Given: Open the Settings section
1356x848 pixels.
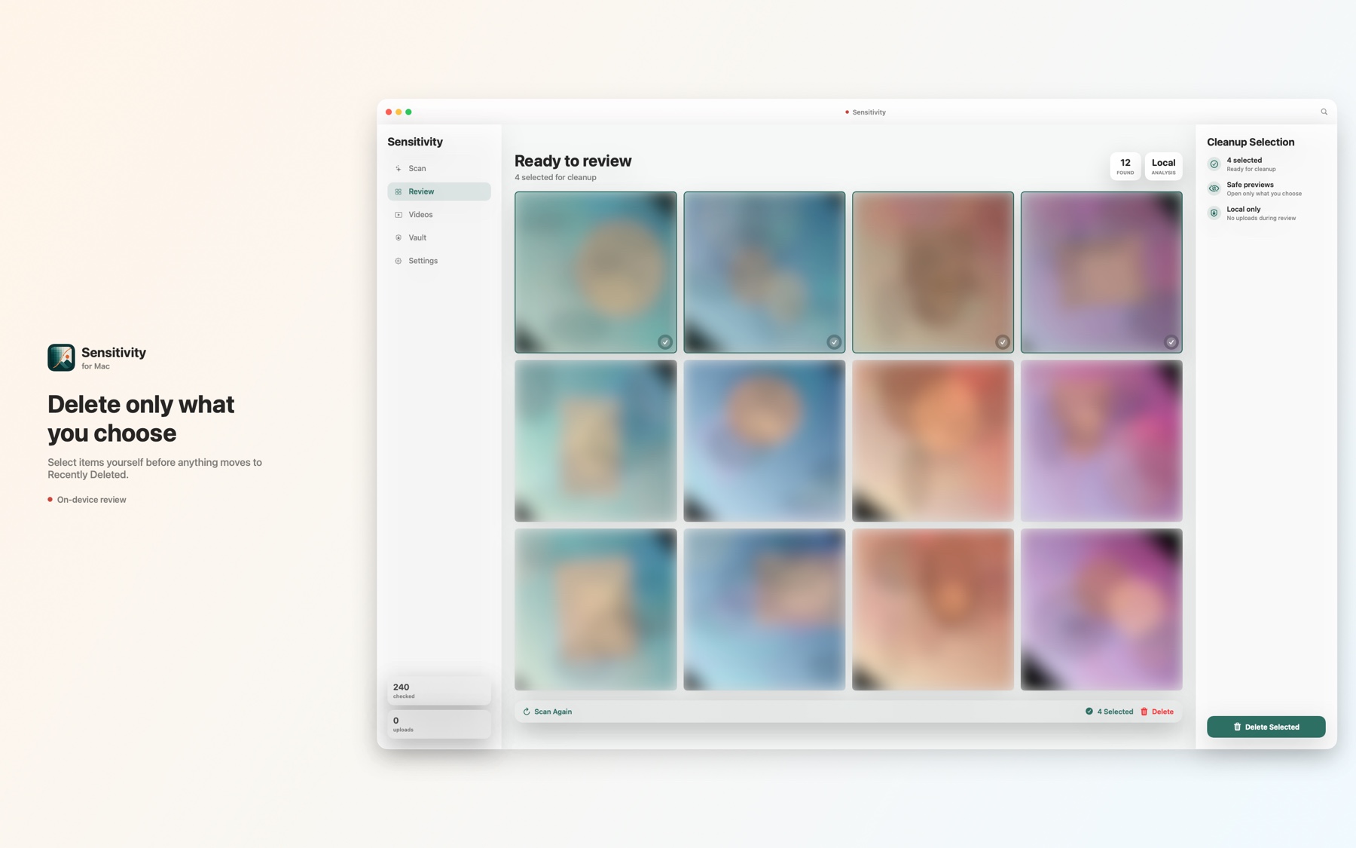Looking at the screenshot, I should pos(439,261).
